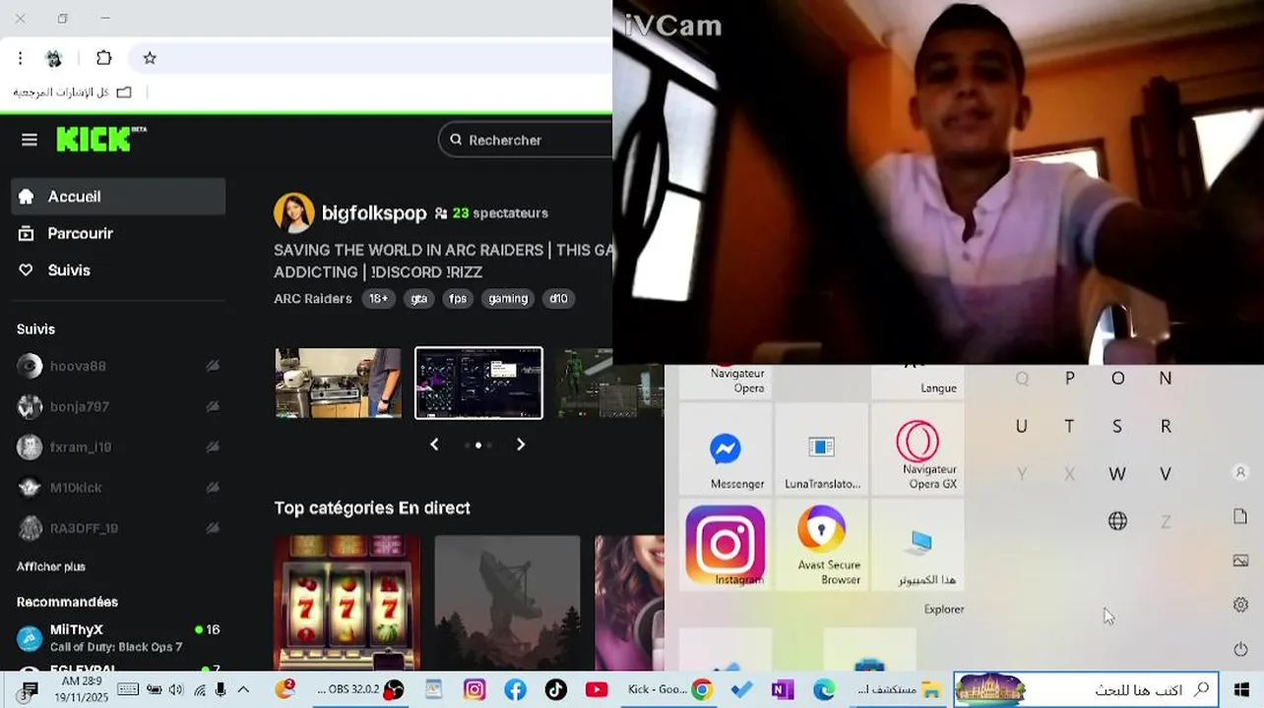Screen dimensions: 1264x708
Task: Jump to letter V in the app index
Action: 1166,474
